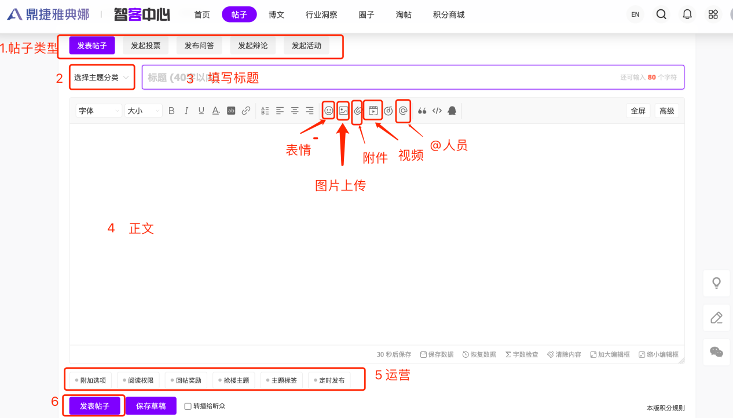Viewport: 733px width, 418px height.
Task: Click the attachment paperclip icon
Action: pos(358,111)
